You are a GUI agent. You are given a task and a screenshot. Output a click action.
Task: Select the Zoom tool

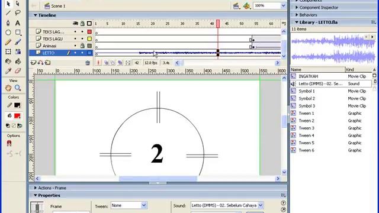click(18, 88)
